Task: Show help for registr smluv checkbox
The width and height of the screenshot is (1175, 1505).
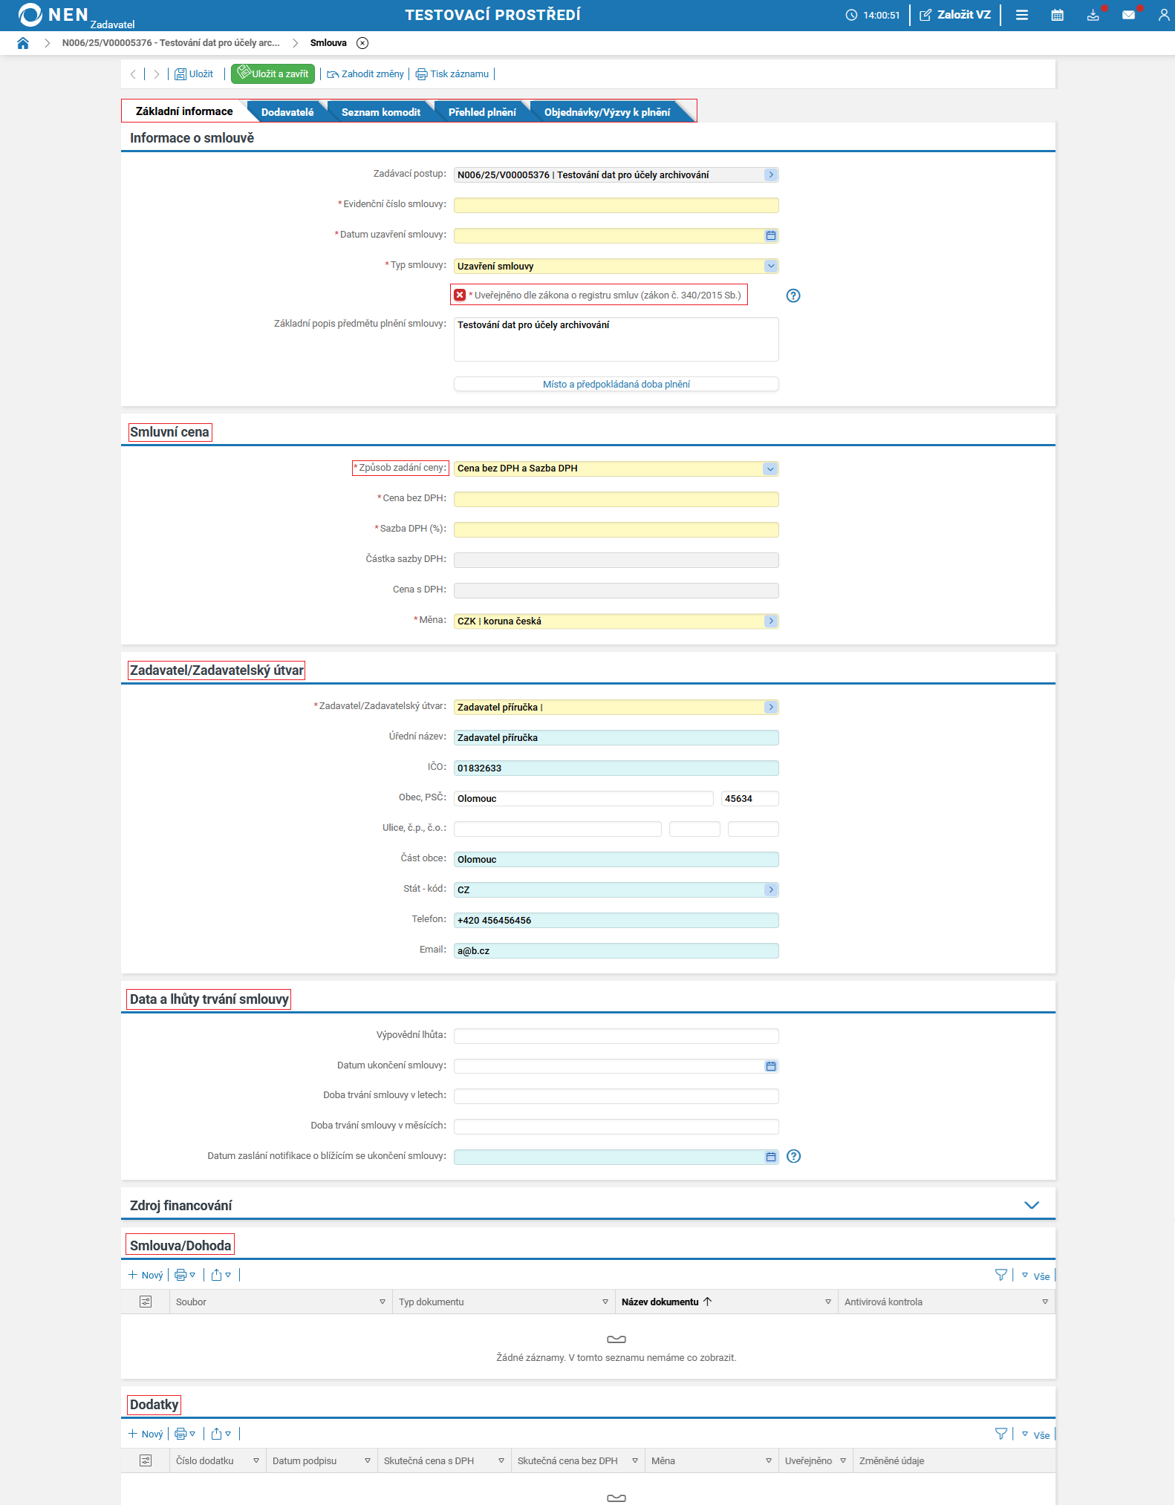Action: pyautogui.click(x=793, y=296)
